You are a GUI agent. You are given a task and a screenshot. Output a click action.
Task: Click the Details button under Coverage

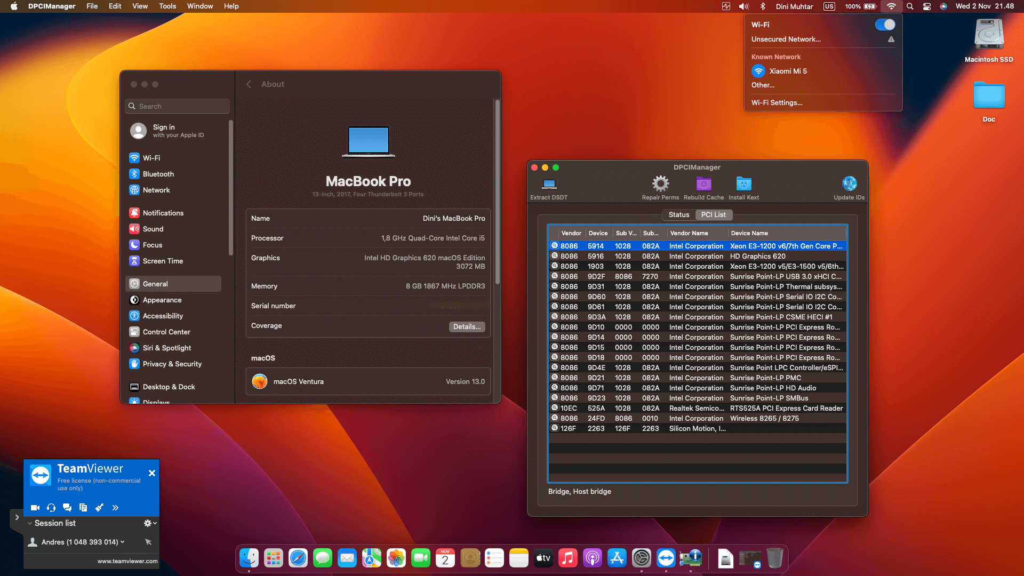(467, 326)
